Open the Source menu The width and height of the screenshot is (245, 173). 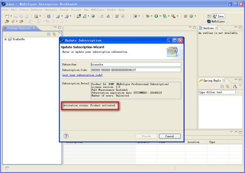click(x=24, y=10)
